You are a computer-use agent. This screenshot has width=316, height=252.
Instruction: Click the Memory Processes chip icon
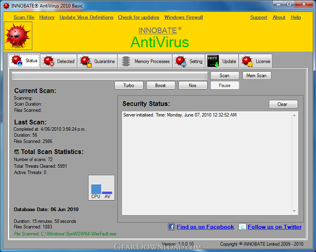[126, 61]
